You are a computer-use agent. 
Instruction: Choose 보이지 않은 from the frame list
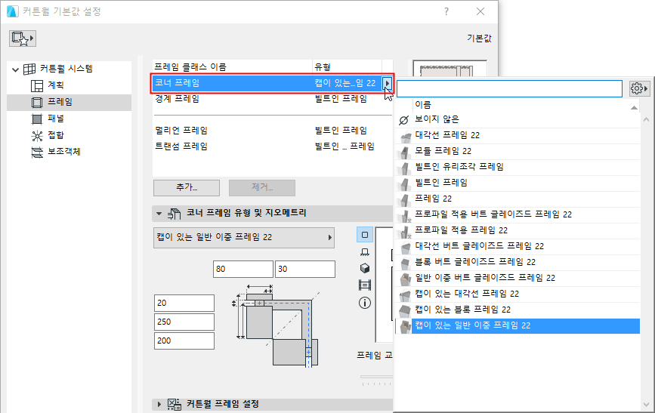(x=518, y=120)
